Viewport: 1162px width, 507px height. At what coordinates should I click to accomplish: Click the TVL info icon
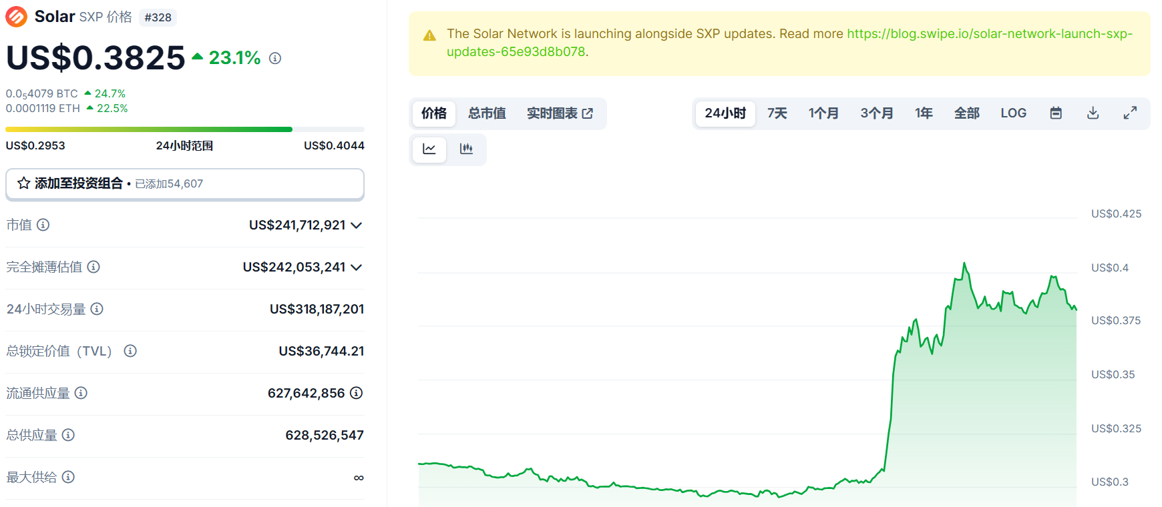click(x=130, y=351)
